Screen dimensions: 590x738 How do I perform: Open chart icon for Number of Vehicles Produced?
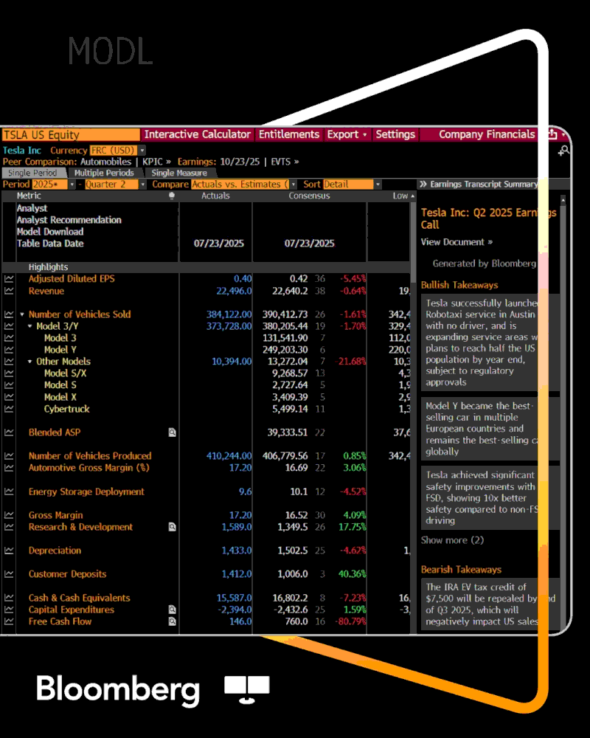point(9,456)
